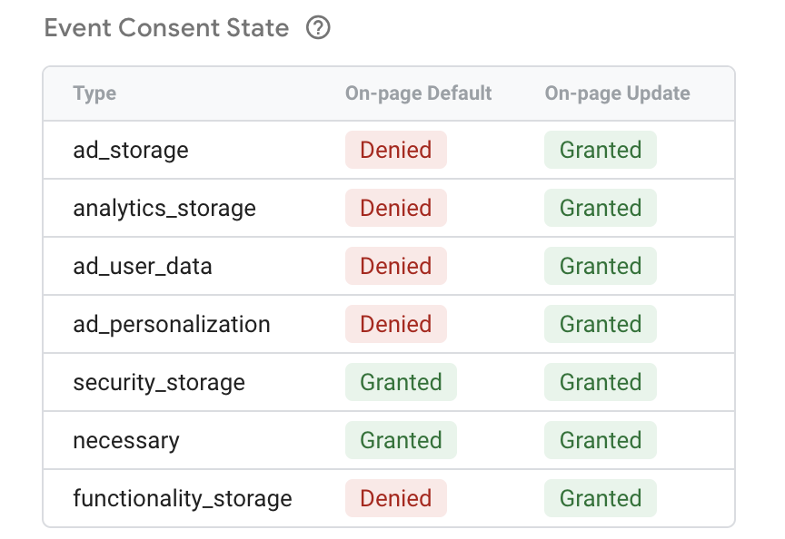Image resolution: width=785 pixels, height=539 pixels.
Task: Select the security_storage row label
Action: pos(159,382)
